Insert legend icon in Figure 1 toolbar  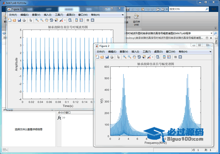tap(81, 20)
